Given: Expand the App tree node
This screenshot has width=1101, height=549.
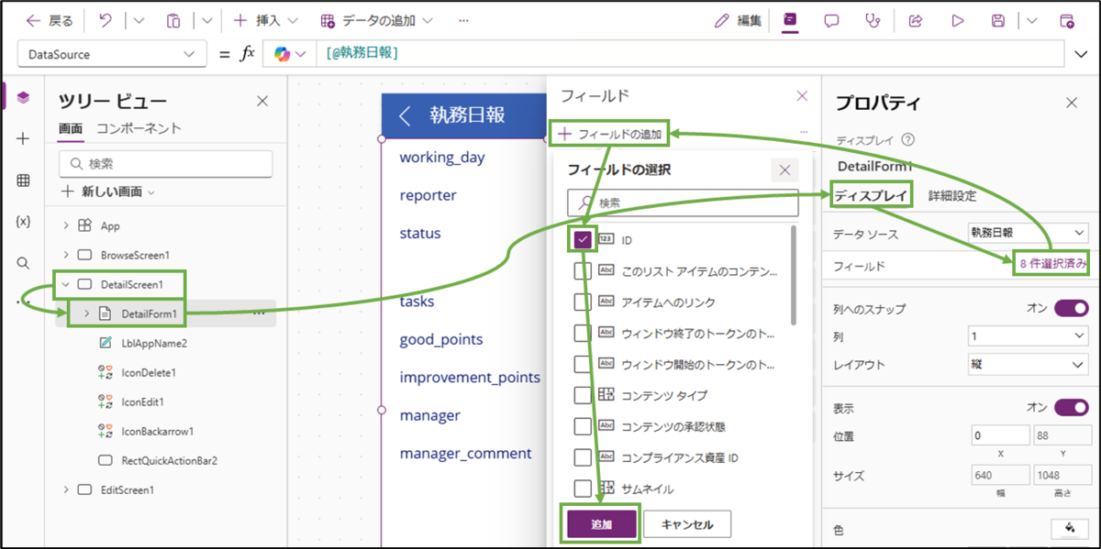Looking at the screenshot, I should [66, 225].
